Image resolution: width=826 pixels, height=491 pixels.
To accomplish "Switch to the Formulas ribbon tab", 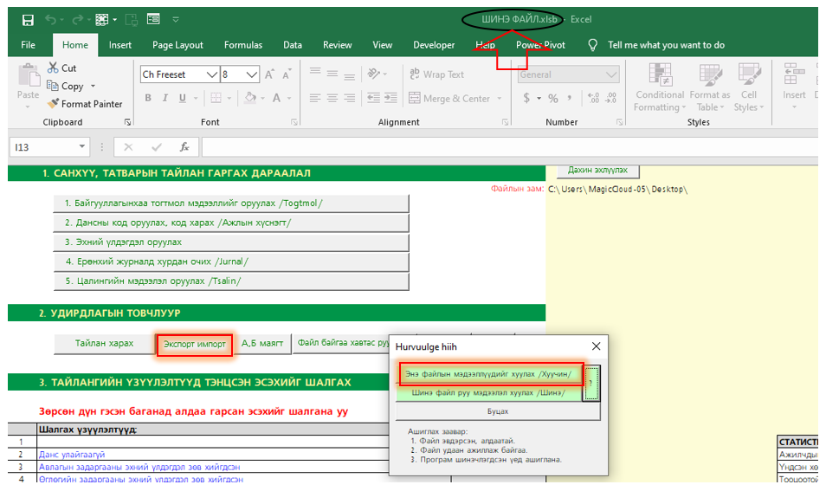I will click(242, 45).
